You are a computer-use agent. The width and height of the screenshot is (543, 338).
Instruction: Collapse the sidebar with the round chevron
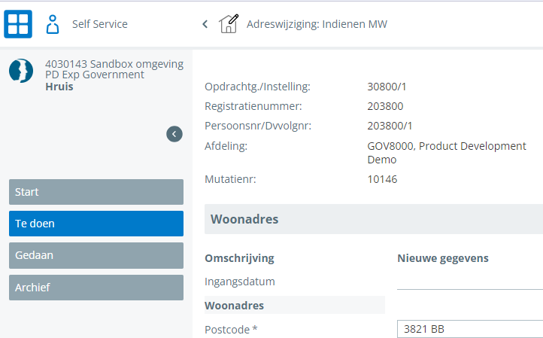(174, 134)
